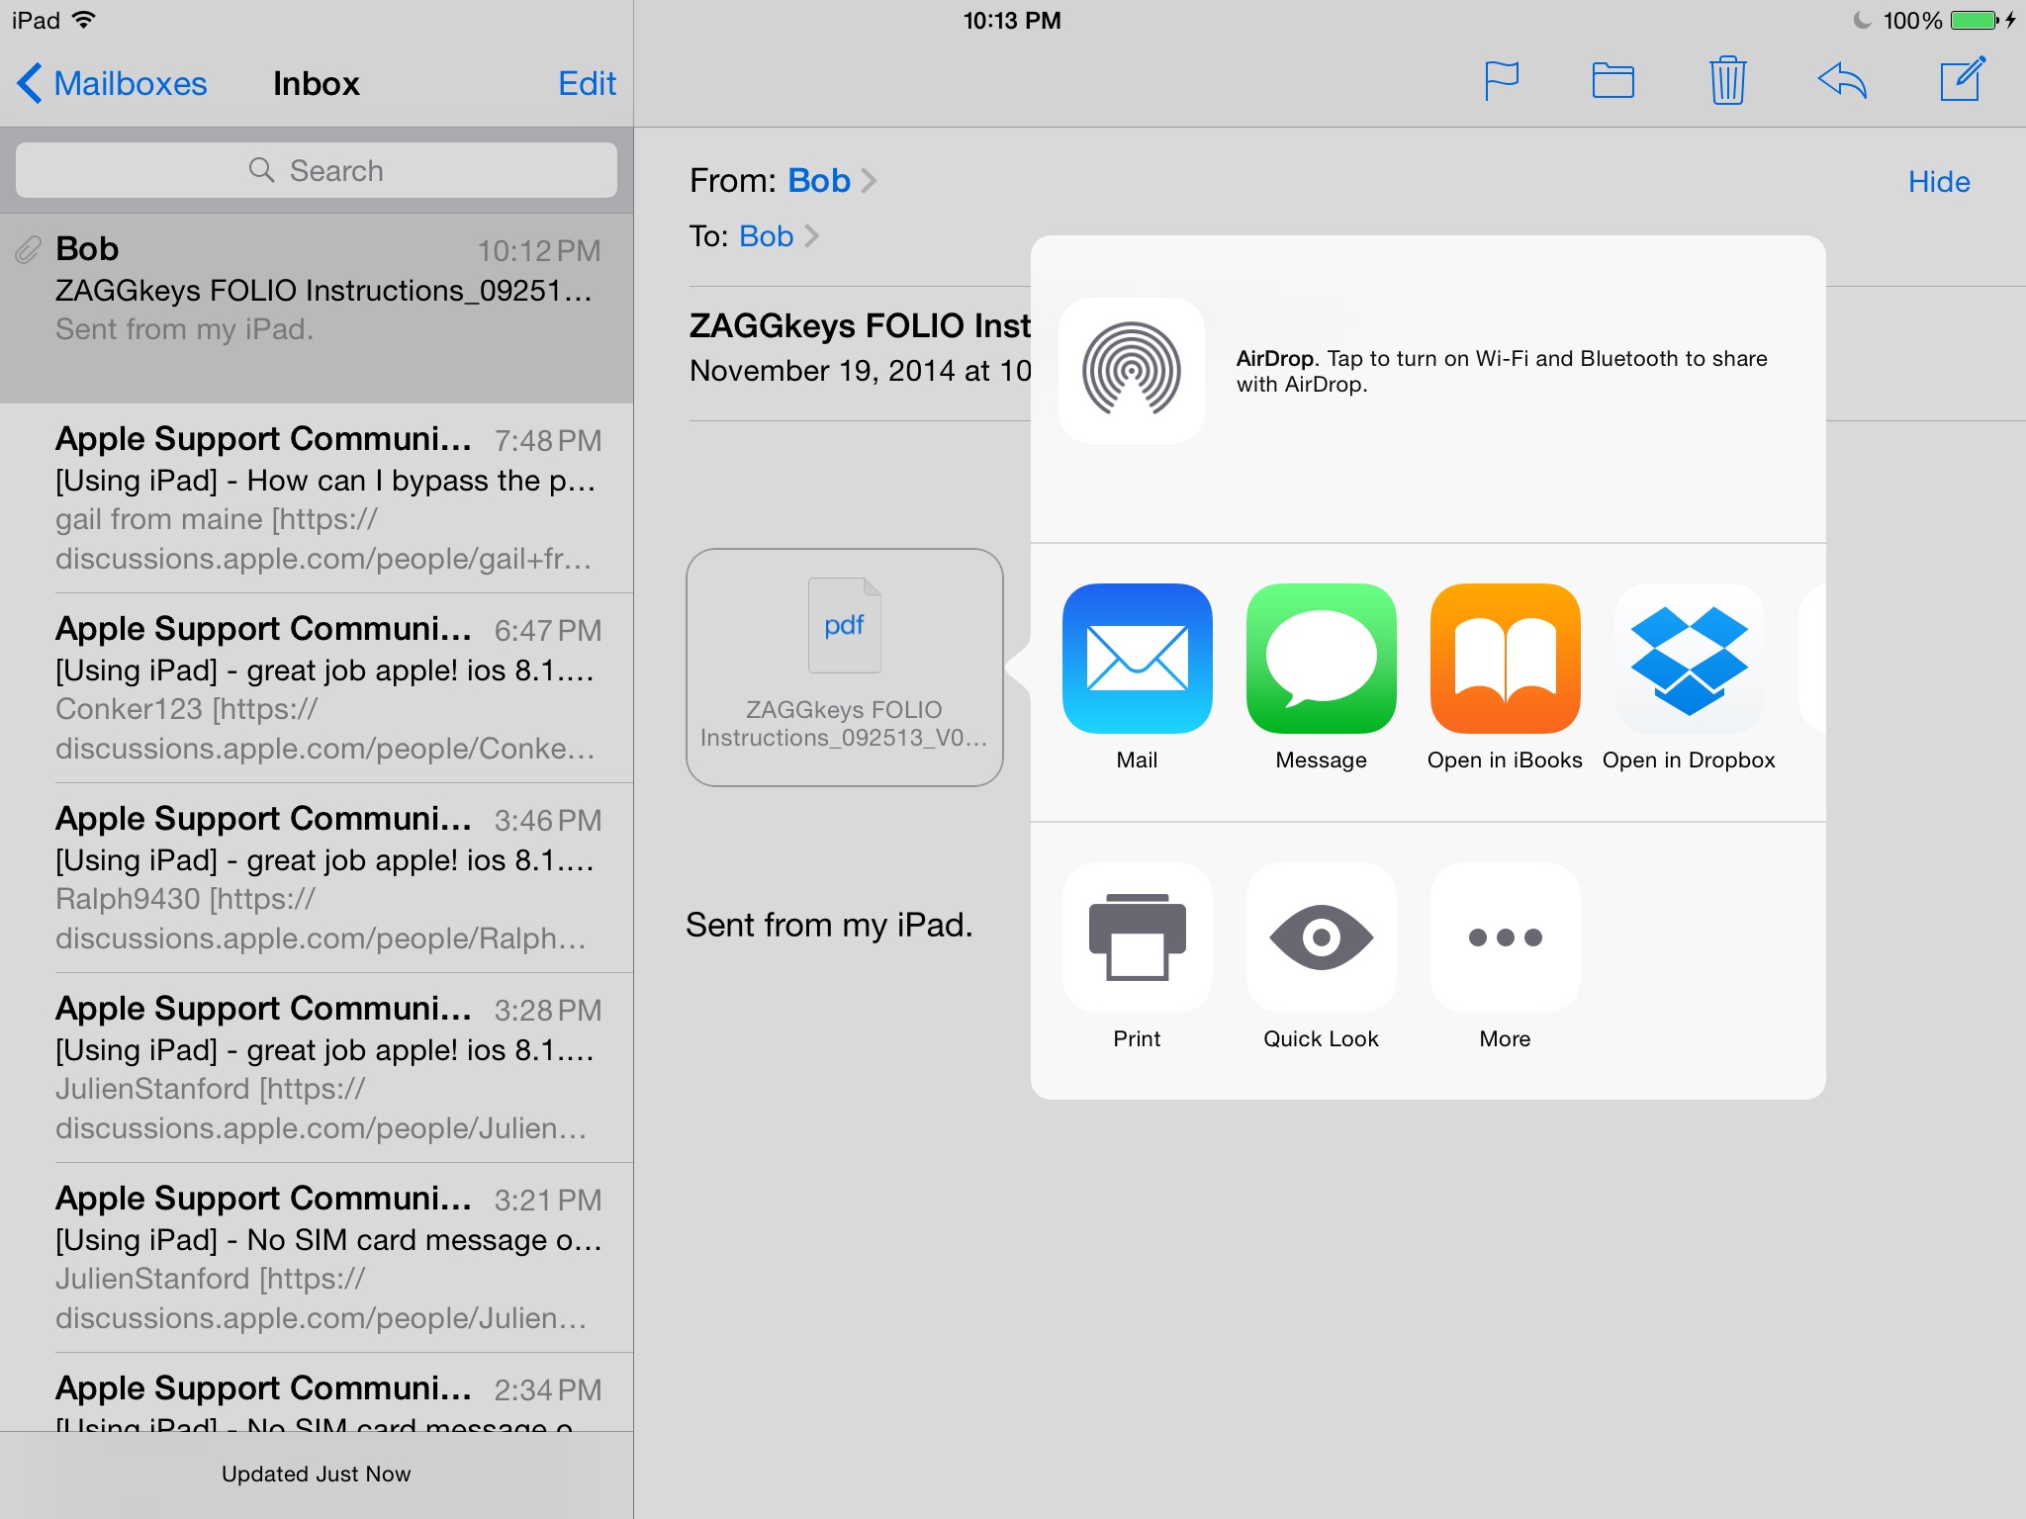Preview attachment with Quick Look

click(x=1321, y=938)
